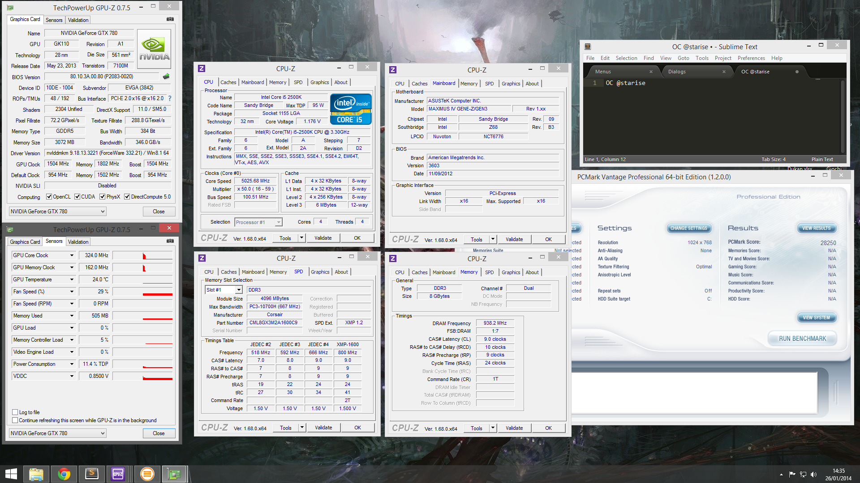Open the Processor #1 selection dropdown in CPU-Z

[x=258, y=222]
